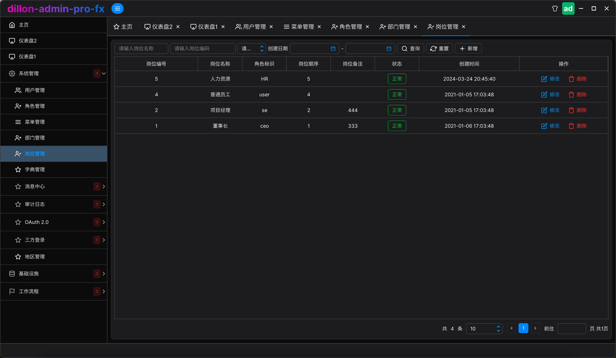Focus the 前往 page jump input
This screenshot has width=616, height=358.
[572, 328]
